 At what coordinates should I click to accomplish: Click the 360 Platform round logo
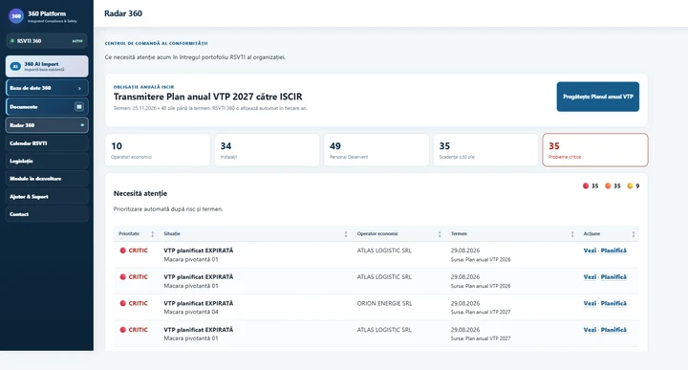click(x=16, y=16)
